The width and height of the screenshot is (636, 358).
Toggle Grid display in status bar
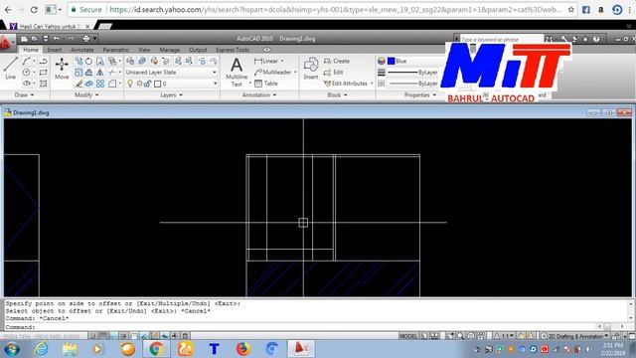[x=103, y=336]
